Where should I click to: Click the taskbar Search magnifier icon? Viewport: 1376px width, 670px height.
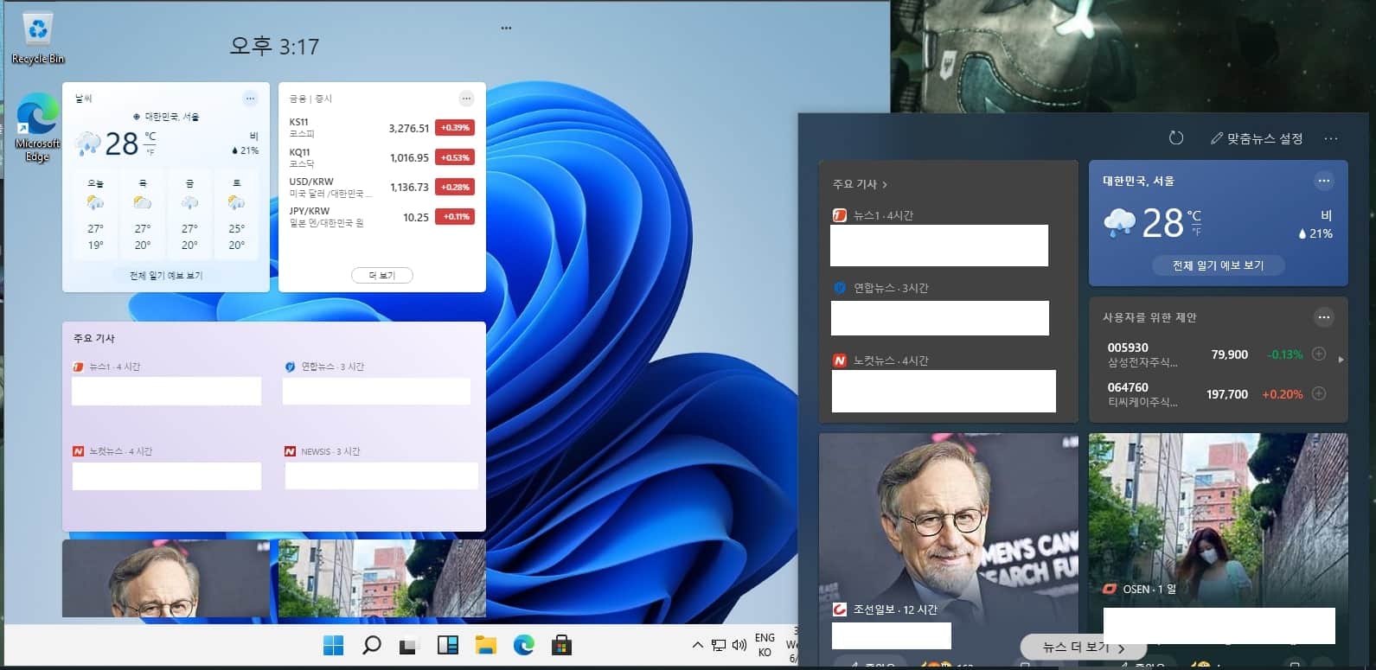tap(371, 645)
